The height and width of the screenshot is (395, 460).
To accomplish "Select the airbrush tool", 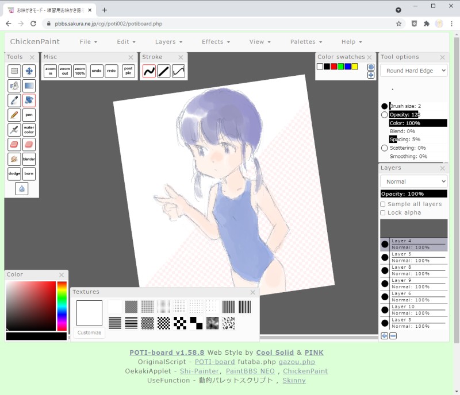I will click(14, 130).
